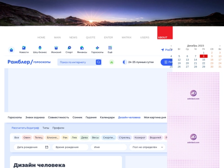Image resolution: width=224 pixels, height=168 pixels.
Task: Expand the Пол не определён dropdown
Action: tap(147, 147)
